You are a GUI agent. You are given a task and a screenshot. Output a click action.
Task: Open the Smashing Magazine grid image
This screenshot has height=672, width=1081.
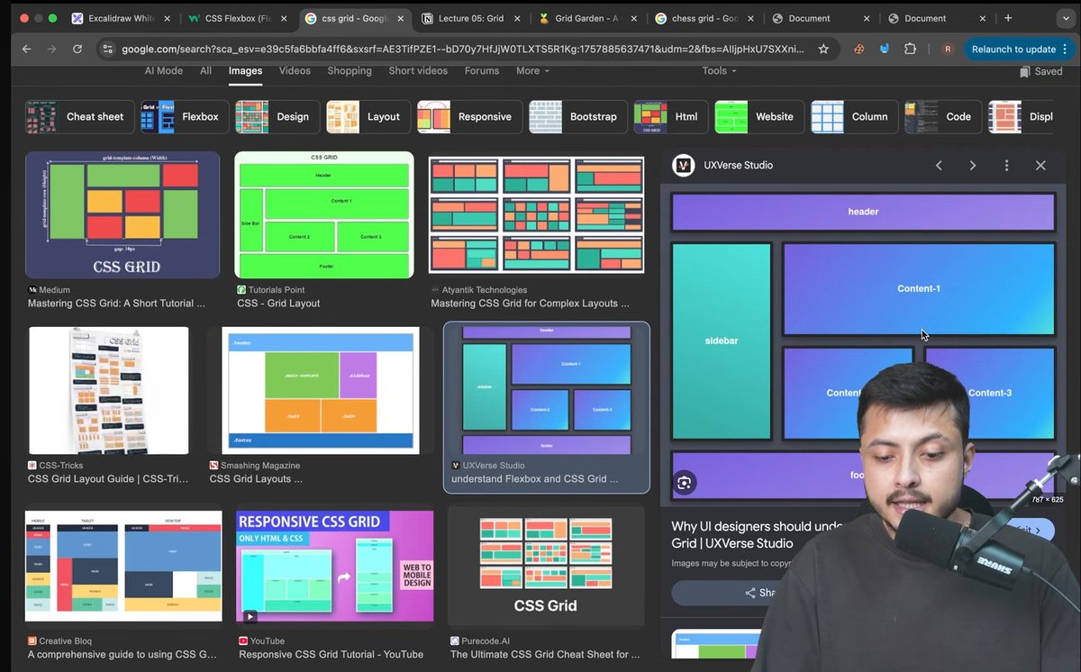pos(321,390)
